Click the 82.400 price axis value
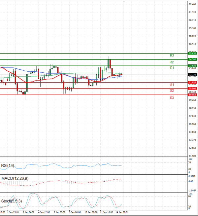The width and height of the screenshot is (198, 216). pyautogui.click(x=192, y=4)
